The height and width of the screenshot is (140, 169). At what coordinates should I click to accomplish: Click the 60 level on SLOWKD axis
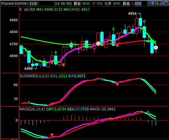coord(16,85)
